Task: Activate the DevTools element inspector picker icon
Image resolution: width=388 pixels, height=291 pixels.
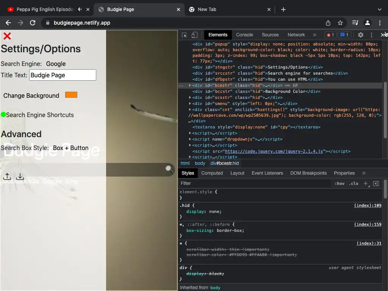Action: pyautogui.click(x=185, y=35)
